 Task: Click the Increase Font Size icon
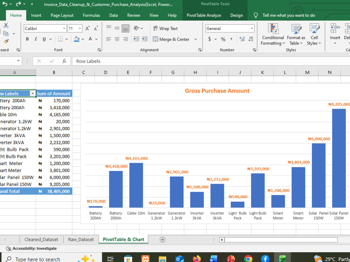[x=87, y=29]
